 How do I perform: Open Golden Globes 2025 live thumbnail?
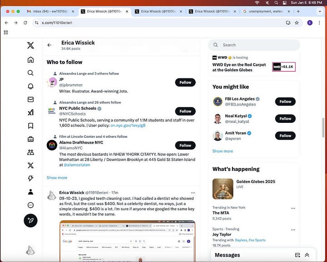(x=223, y=189)
